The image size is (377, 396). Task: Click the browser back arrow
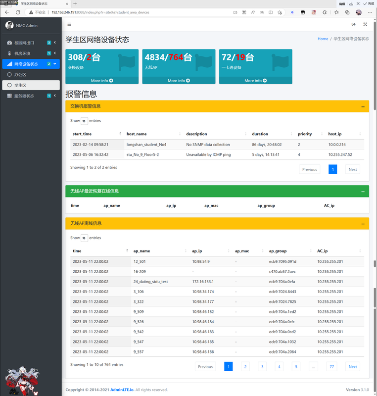pyautogui.click(x=7, y=12)
